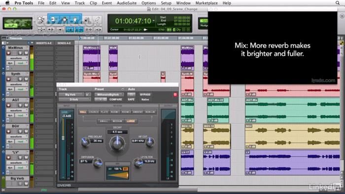Select the Zoomer tool in toolbar

coord(41,20)
